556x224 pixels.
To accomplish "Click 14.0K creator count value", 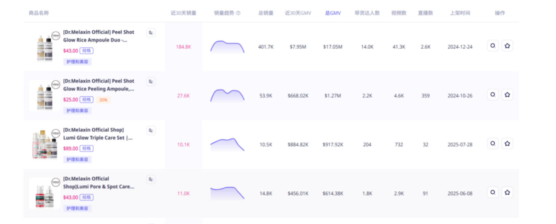I will pyautogui.click(x=367, y=47).
